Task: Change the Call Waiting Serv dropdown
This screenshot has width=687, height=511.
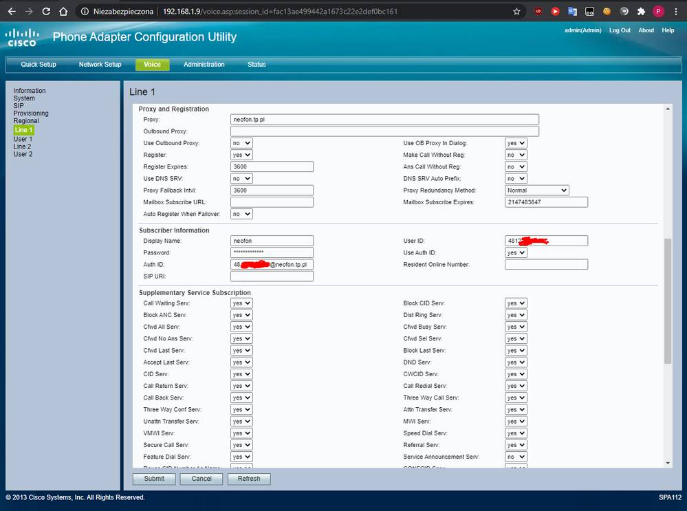Action: pos(241,303)
